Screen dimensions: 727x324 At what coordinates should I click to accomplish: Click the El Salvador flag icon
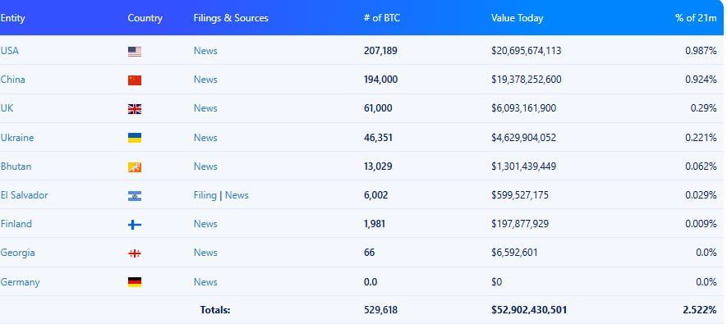pyautogui.click(x=135, y=196)
